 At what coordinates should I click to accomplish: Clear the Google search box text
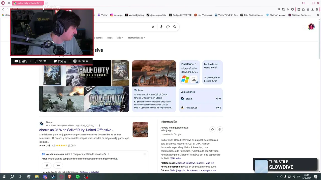coord(153,27)
